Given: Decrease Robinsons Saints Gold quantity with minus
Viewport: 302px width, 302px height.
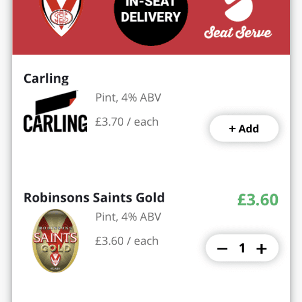Looking at the screenshot, I should point(222,249).
